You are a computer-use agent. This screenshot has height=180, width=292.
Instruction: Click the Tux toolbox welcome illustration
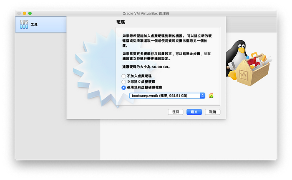click(x=248, y=63)
